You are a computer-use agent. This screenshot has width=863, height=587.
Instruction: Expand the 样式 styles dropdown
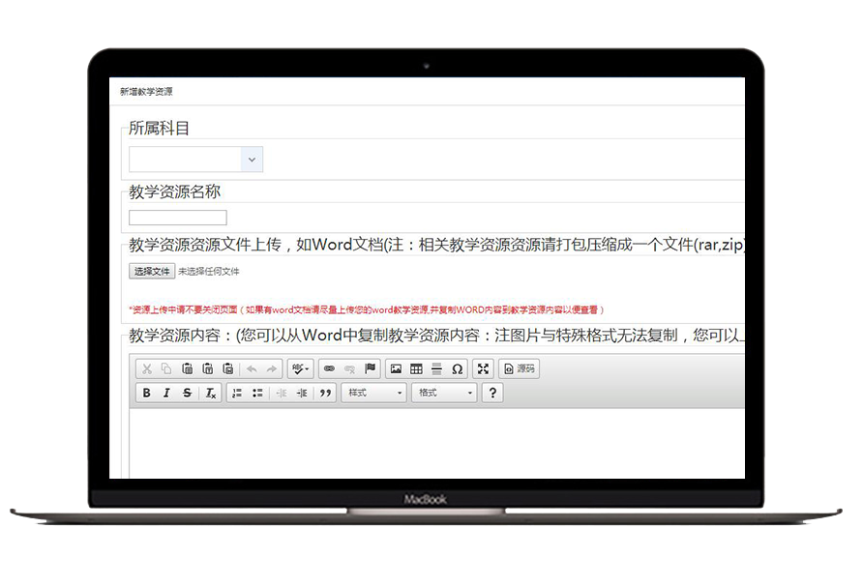tap(373, 394)
